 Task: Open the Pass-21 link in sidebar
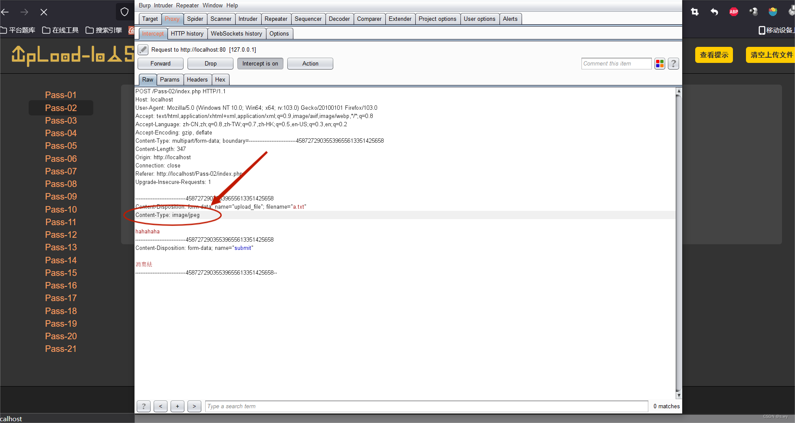click(61, 349)
